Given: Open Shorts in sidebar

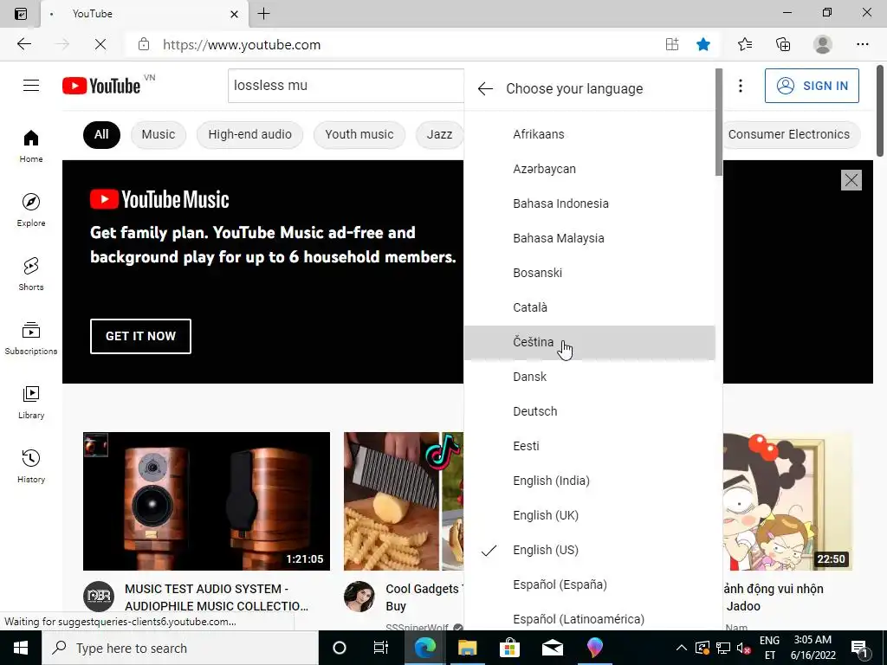Looking at the screenshot, I should point(31,274).
